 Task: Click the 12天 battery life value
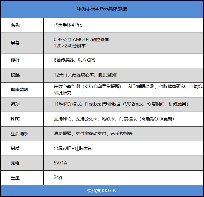[86, 75]
